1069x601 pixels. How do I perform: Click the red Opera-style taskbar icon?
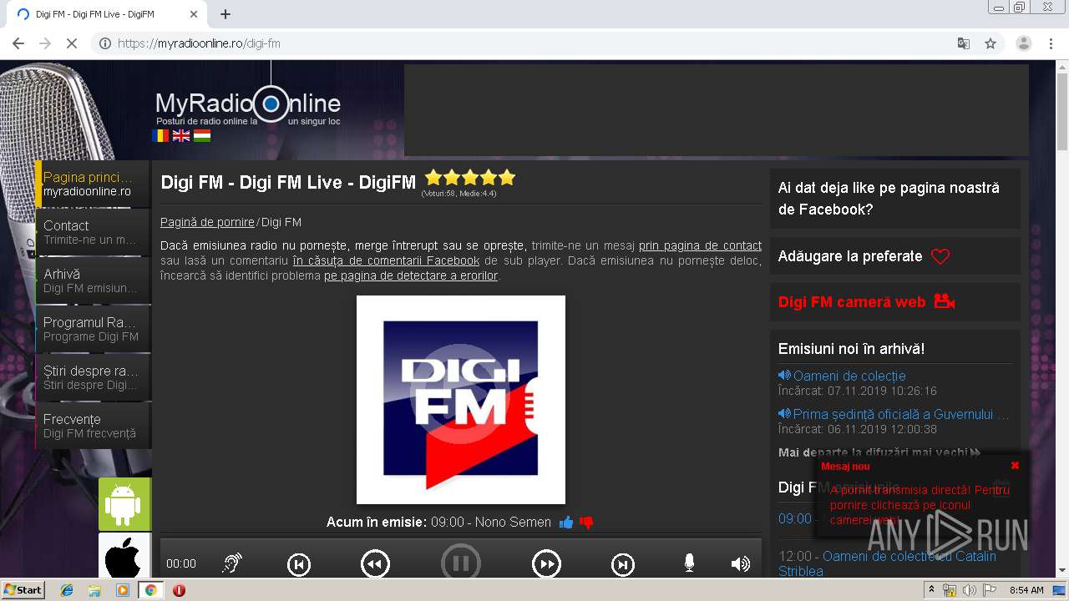179,590
